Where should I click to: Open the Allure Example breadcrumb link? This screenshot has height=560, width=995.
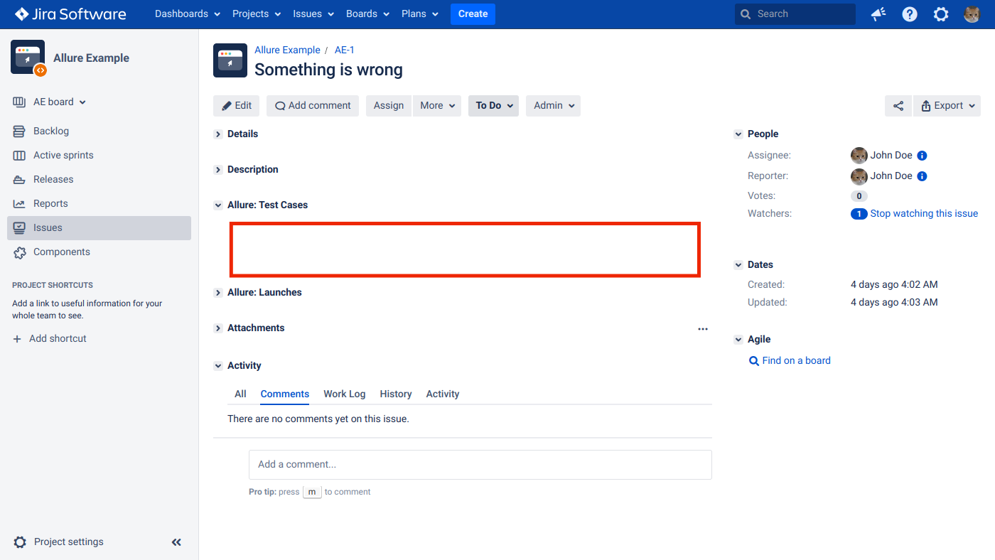pos(287,50)
